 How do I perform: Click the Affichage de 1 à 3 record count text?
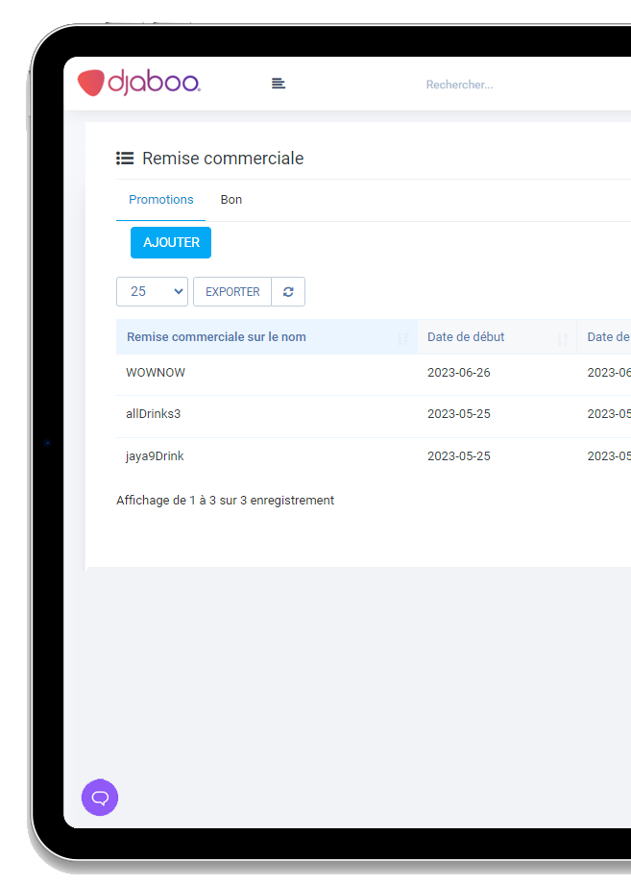226,501
